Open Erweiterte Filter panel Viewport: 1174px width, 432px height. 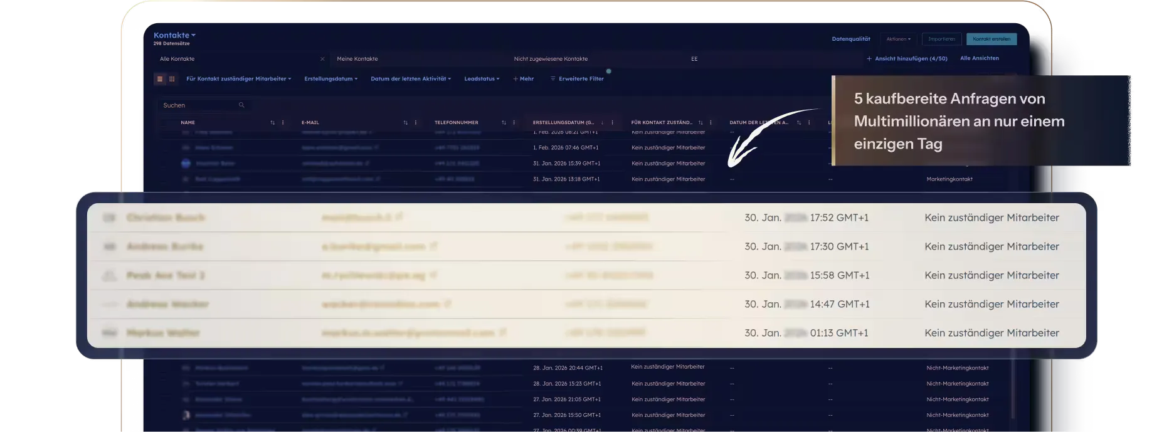point(577,79)
